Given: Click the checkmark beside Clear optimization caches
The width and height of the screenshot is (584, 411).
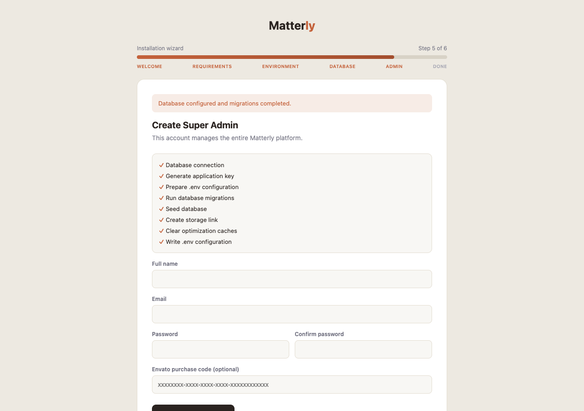Looking at the screenshot, I should (162, 231).
